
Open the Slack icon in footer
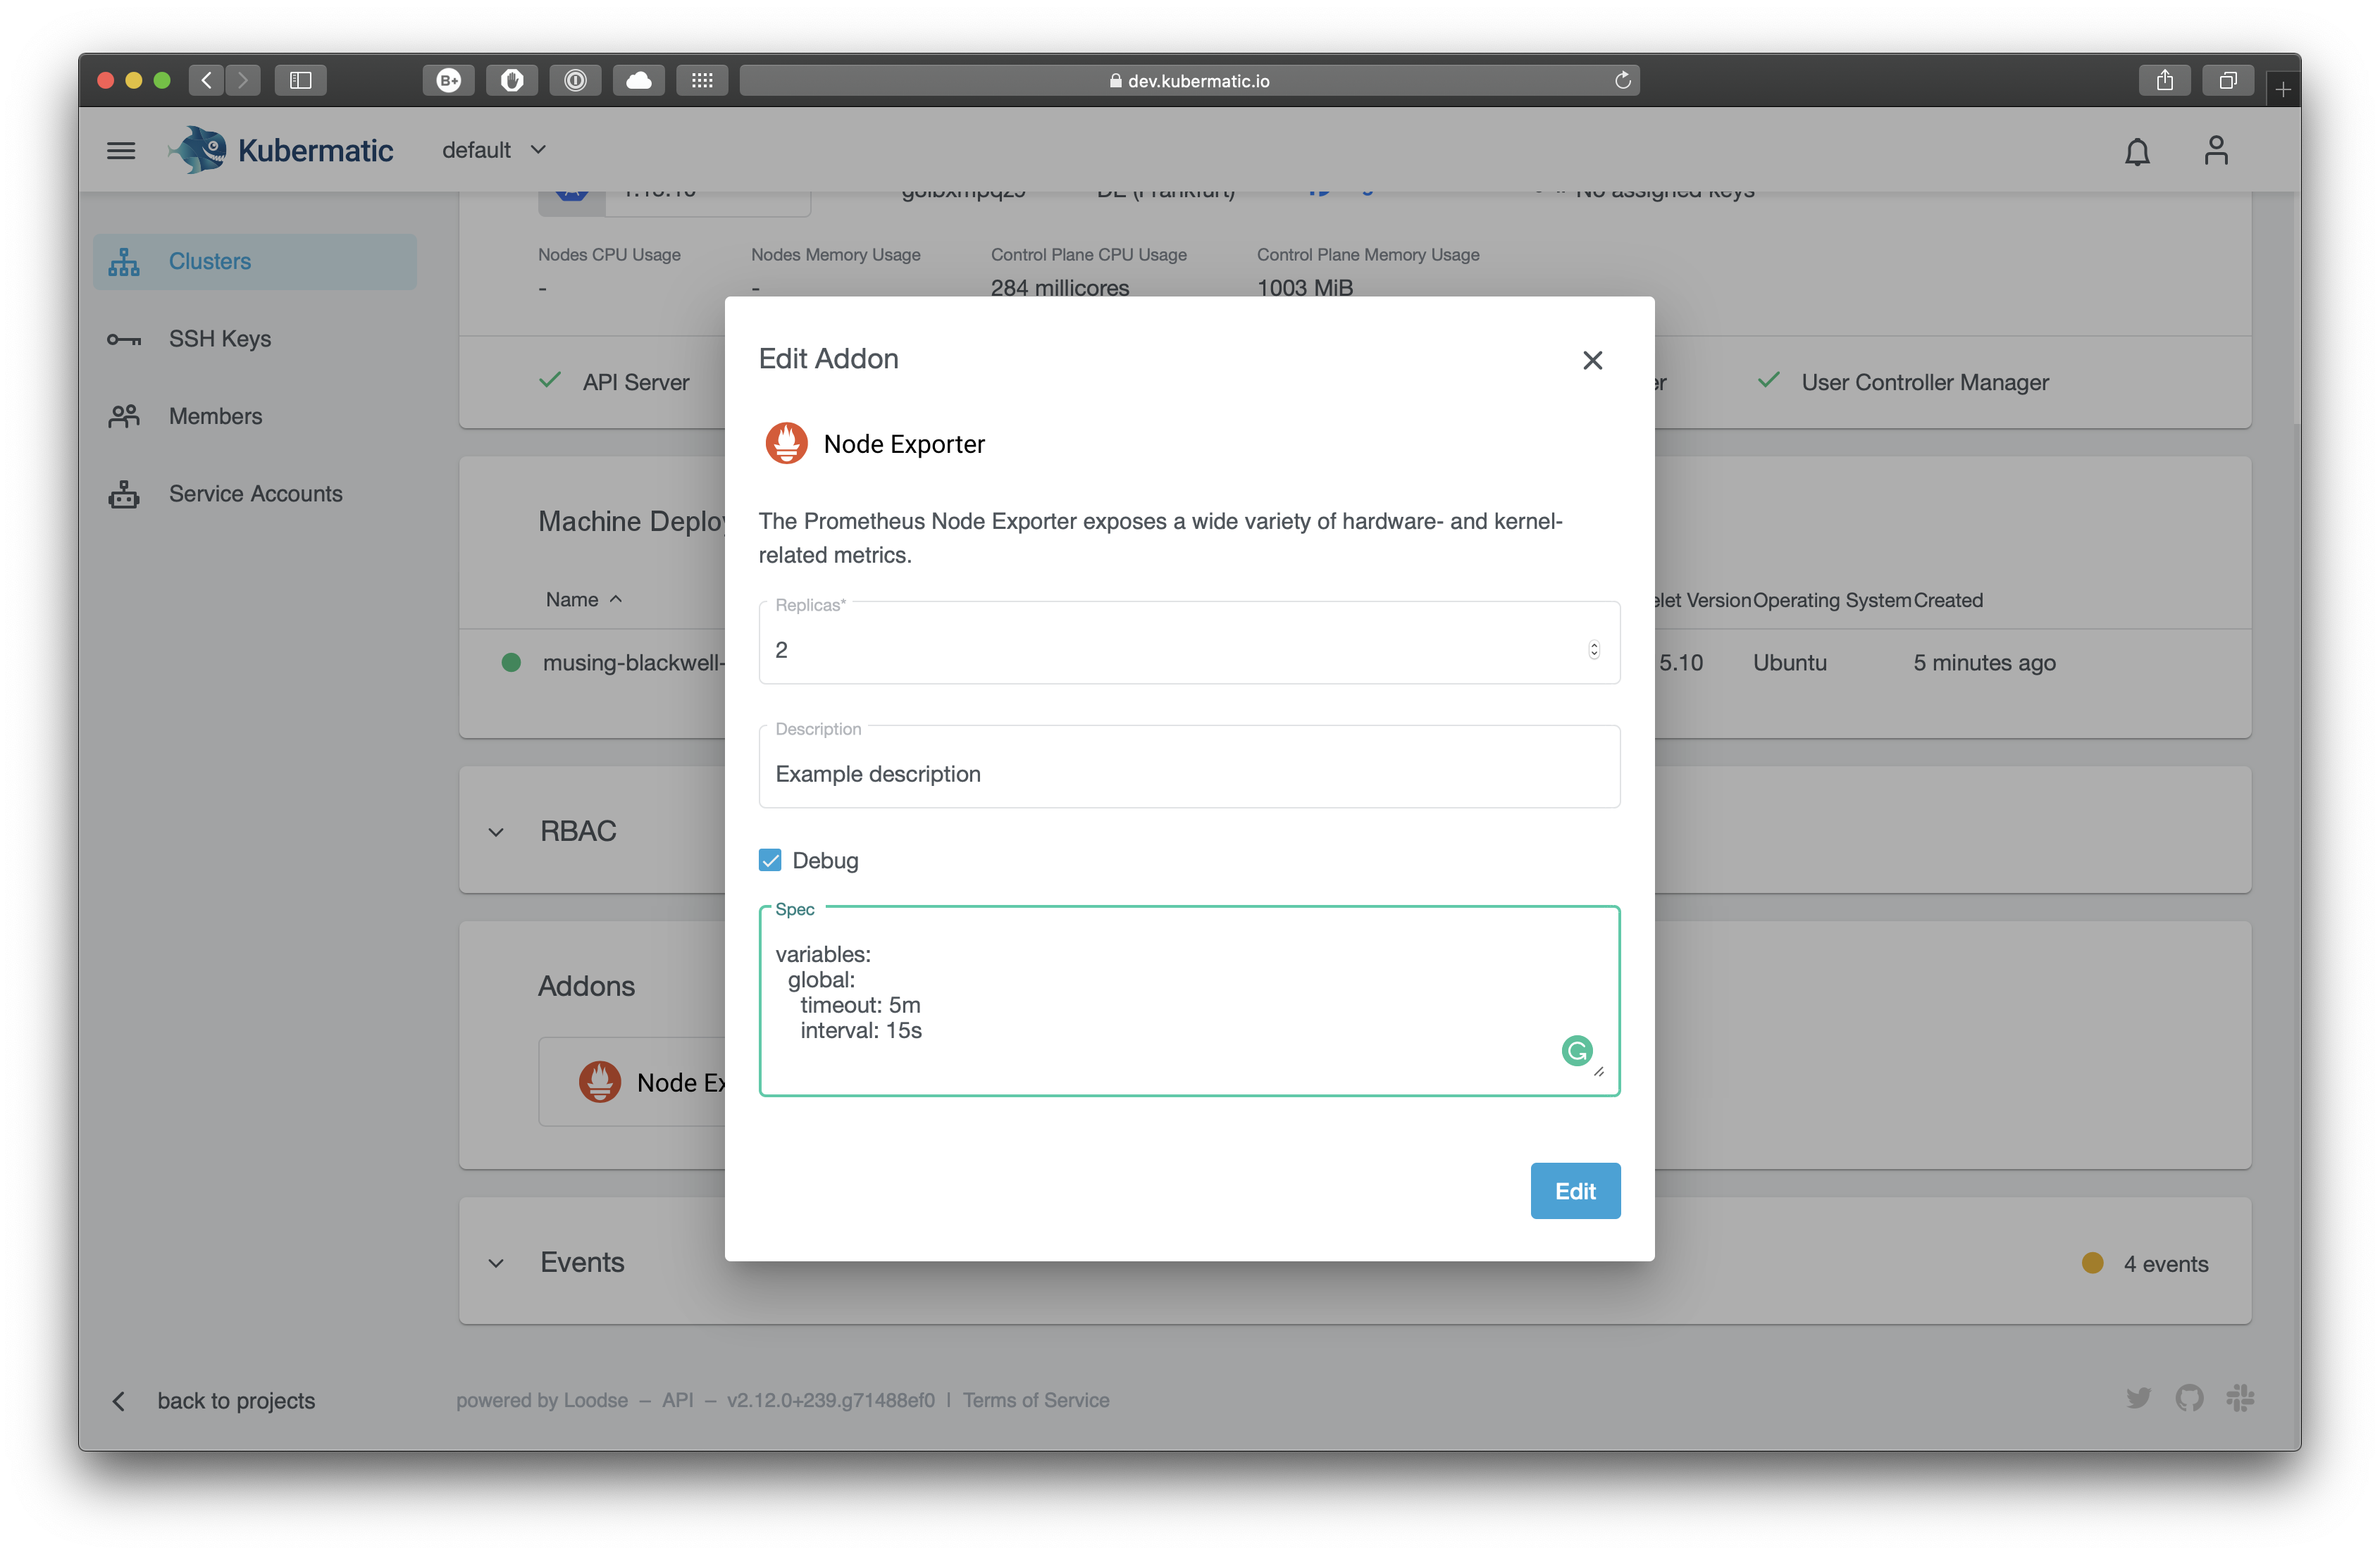click(2240, 1398)
